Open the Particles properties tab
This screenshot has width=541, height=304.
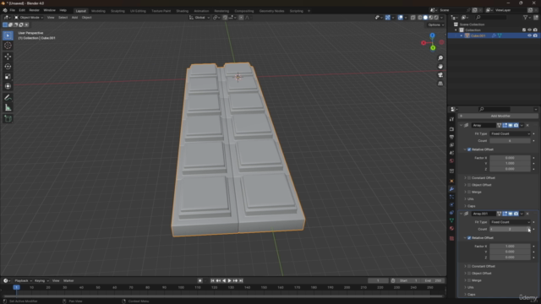coord(451,197)
